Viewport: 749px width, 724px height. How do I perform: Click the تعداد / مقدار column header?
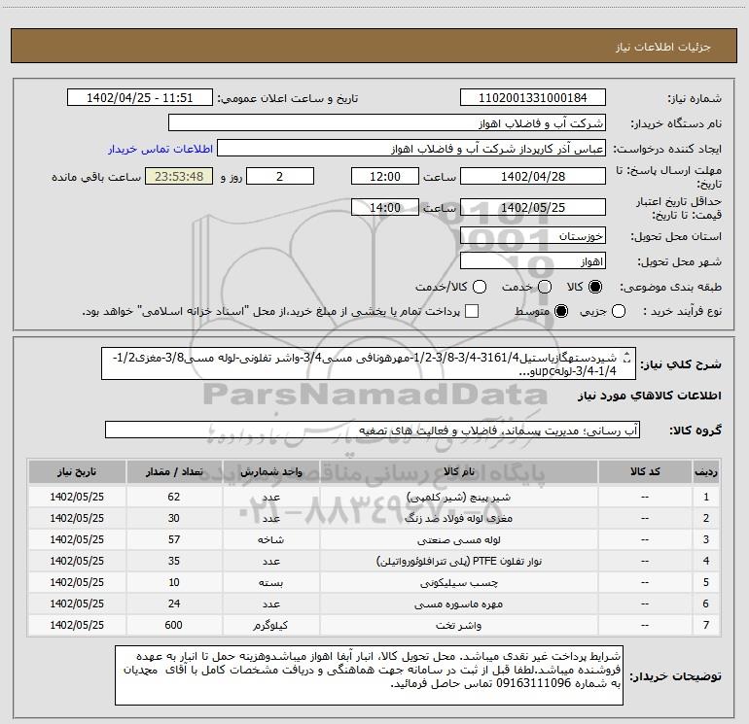click(174, 471)
